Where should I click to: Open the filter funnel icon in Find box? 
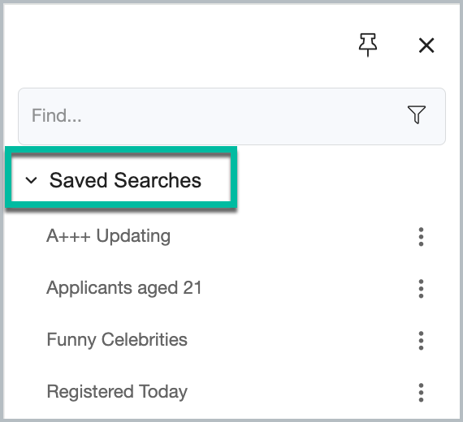(x=417, y=114)
